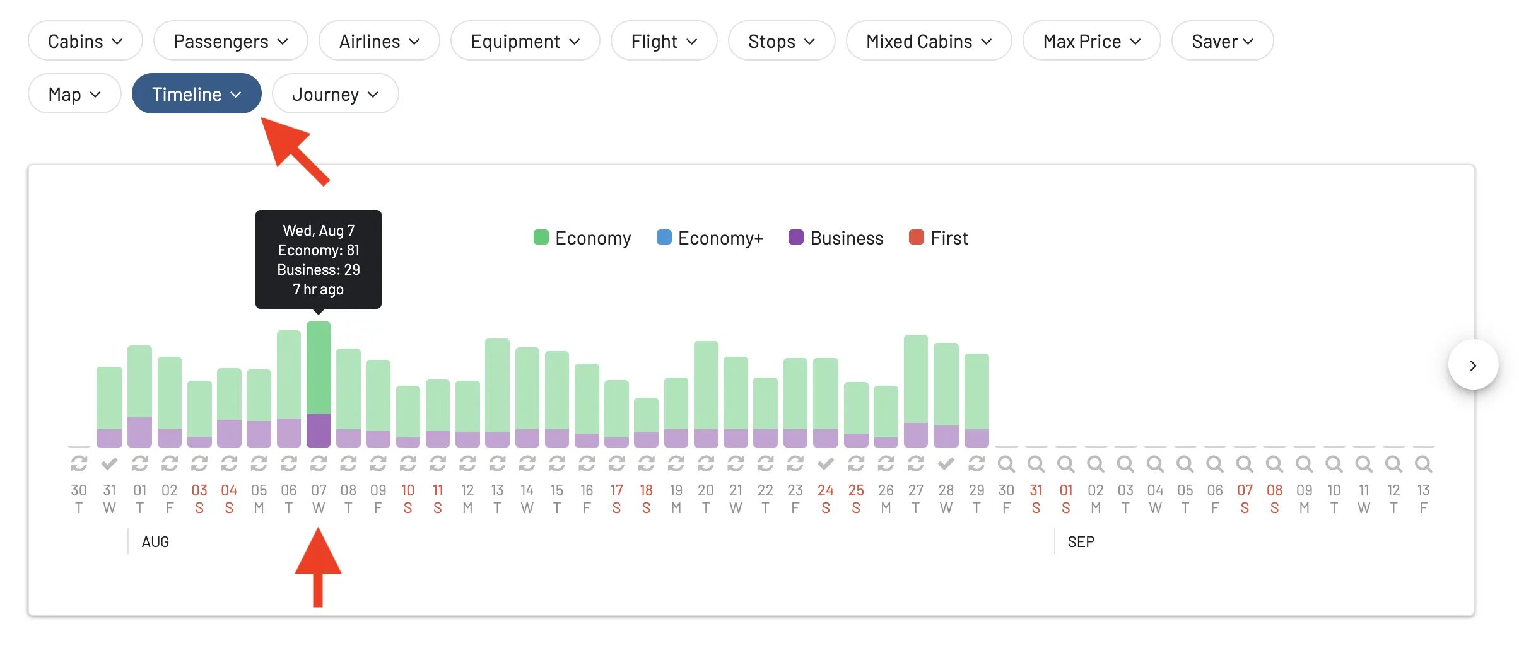The height and width of the screenshot is (653, 1519).
Task: Click the checkmark icon above 31 W
Action: click(109, 464)
